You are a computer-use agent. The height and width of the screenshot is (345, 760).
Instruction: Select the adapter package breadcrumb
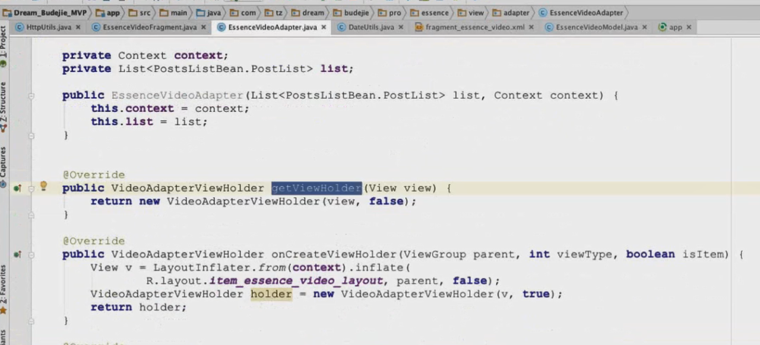pyautogui.click(x=511, y=12)
